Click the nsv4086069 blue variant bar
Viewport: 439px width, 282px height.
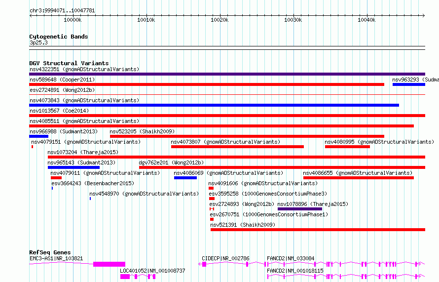tap(185, 178)
